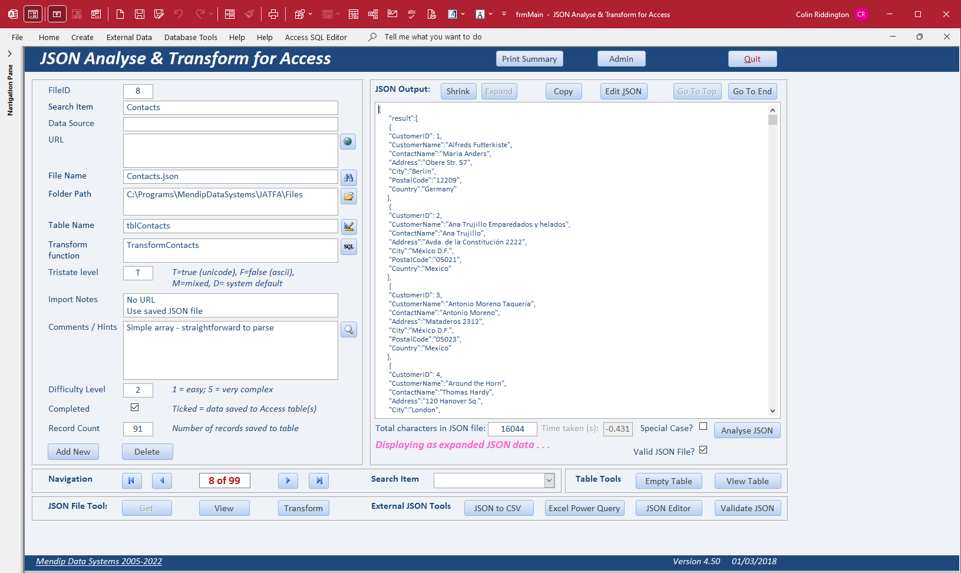
Task: Click the font color A icon
Action: (x=480, y=14)
